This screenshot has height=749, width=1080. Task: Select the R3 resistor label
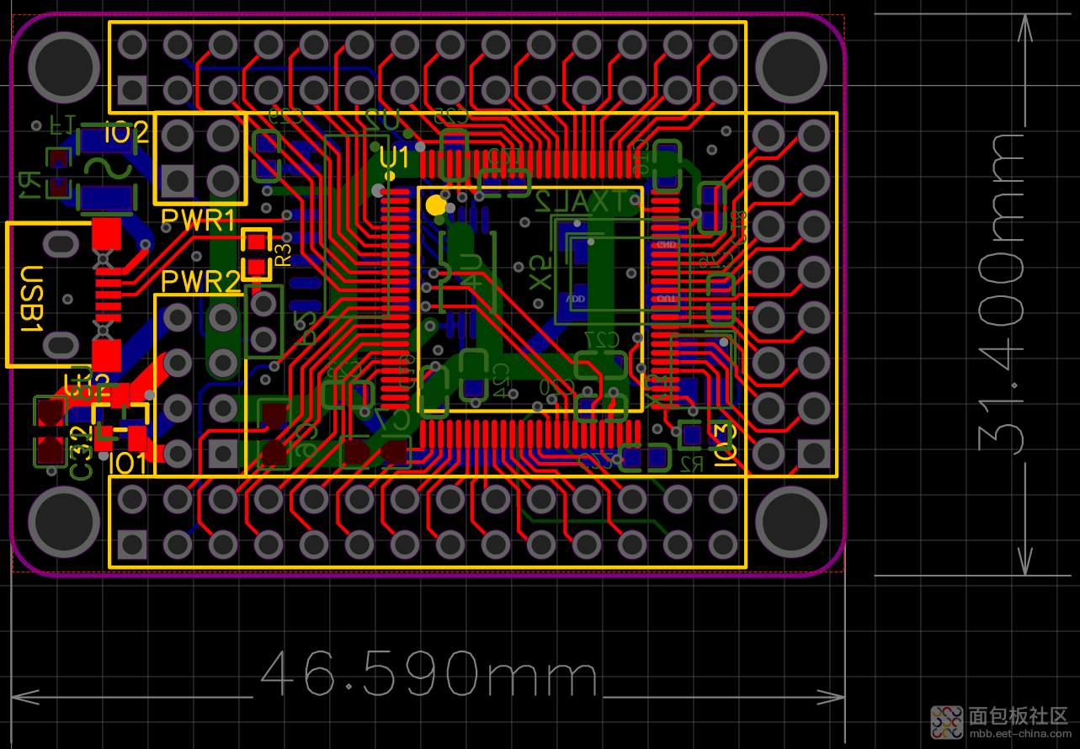click(284, 254)
